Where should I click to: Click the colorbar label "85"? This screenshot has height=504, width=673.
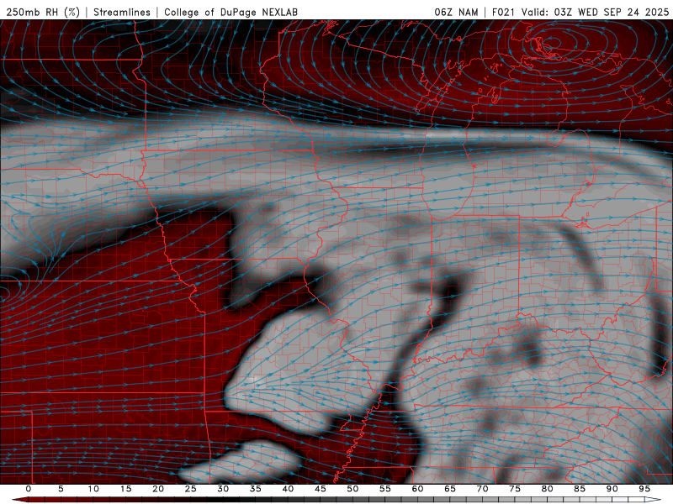coord(580,489)
